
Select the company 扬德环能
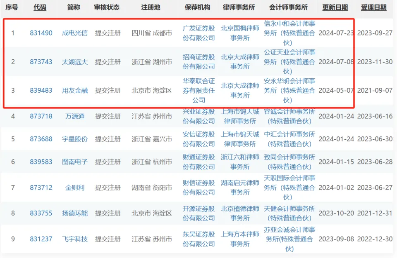[74, 213]
